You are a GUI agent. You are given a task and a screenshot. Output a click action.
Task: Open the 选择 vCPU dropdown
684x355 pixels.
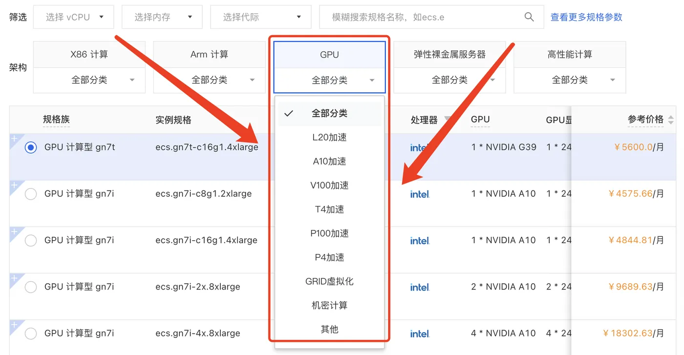click(73, 16)
